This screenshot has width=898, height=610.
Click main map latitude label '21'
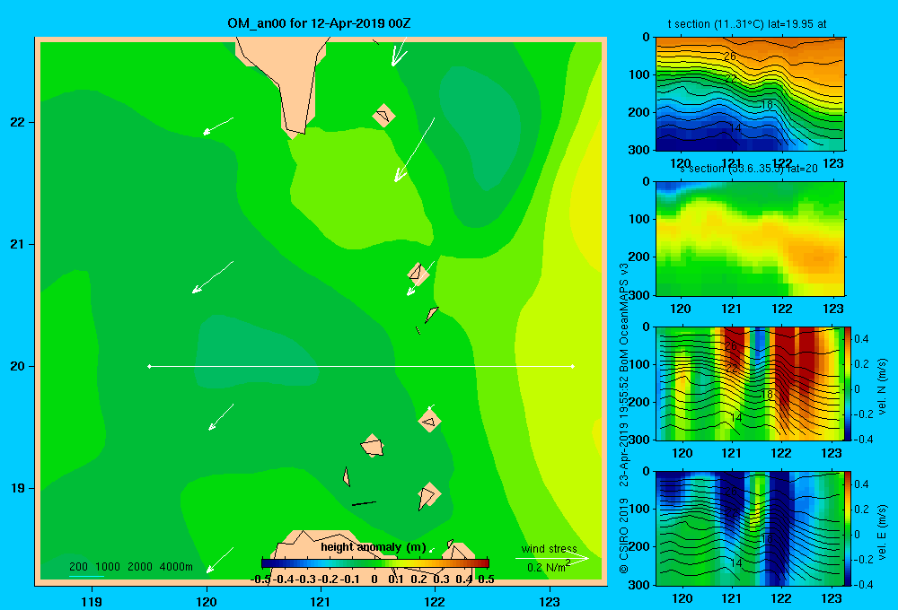click(18, 244)
